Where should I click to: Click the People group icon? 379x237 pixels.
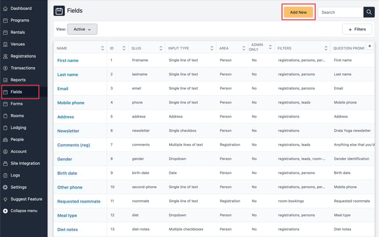5,140
